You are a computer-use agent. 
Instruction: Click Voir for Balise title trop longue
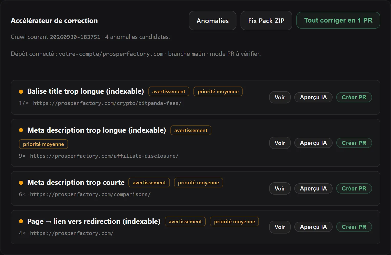coord(280,97)
